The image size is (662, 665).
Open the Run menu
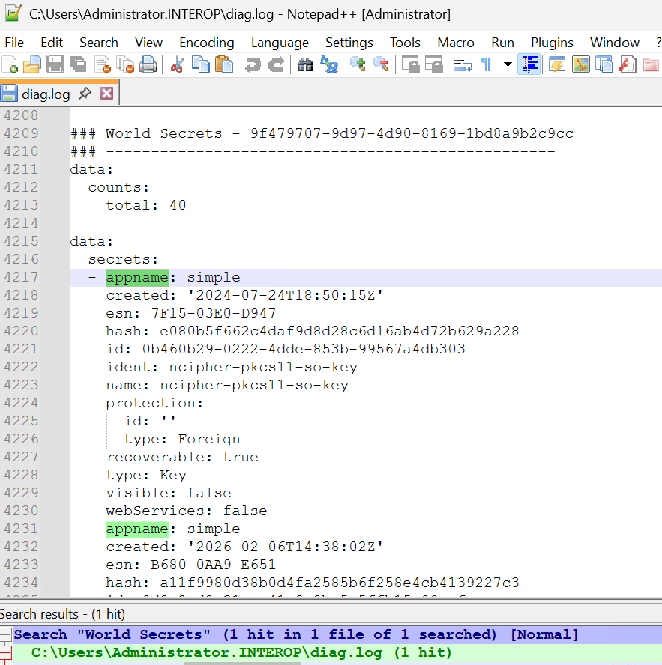tap(502, 43)
